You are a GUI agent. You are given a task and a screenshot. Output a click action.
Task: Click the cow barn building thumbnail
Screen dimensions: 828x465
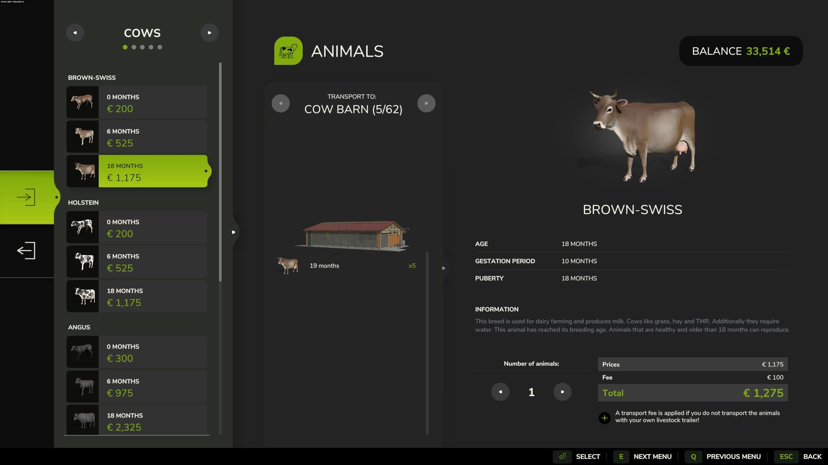(x=353, y=235)
